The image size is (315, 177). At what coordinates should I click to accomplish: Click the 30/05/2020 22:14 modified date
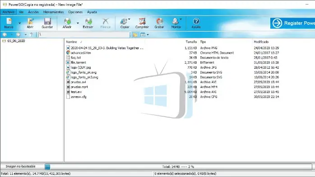tap(266, 97)
